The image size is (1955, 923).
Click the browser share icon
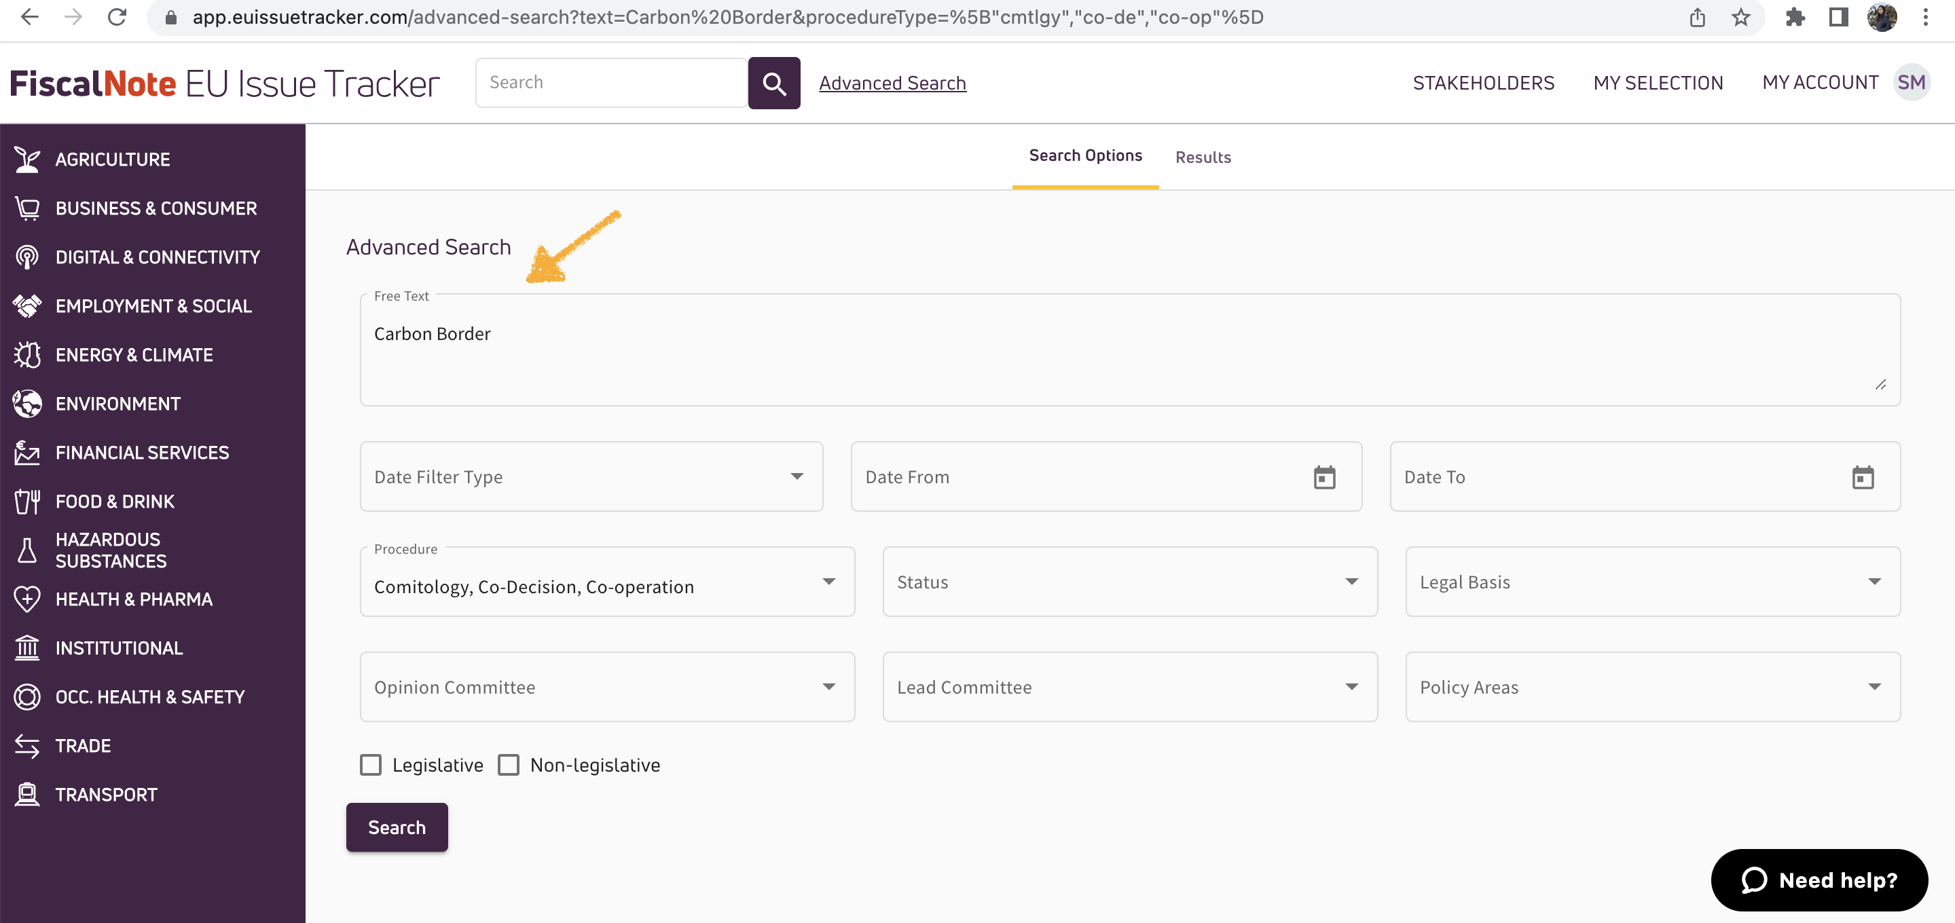1698,17
